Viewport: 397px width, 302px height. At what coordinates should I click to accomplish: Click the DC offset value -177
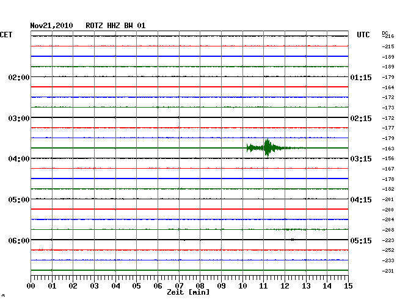(388, 128)
